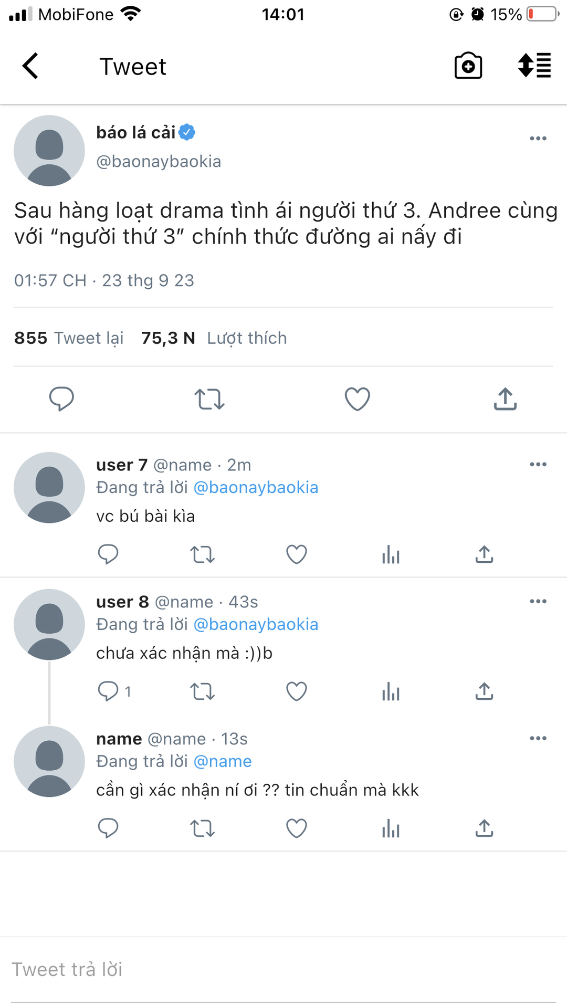The width and height of the screenshot is (567, 1008).
Task: Retweet the main tweet
Action: 209,399
